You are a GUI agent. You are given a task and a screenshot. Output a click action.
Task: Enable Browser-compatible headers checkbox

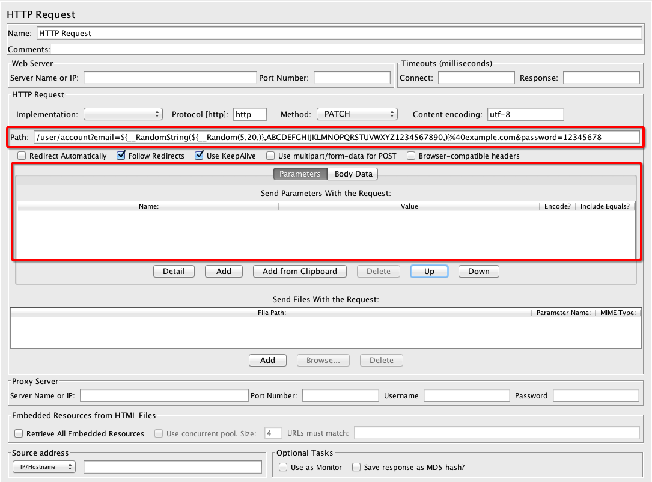(x=412, y=156)
